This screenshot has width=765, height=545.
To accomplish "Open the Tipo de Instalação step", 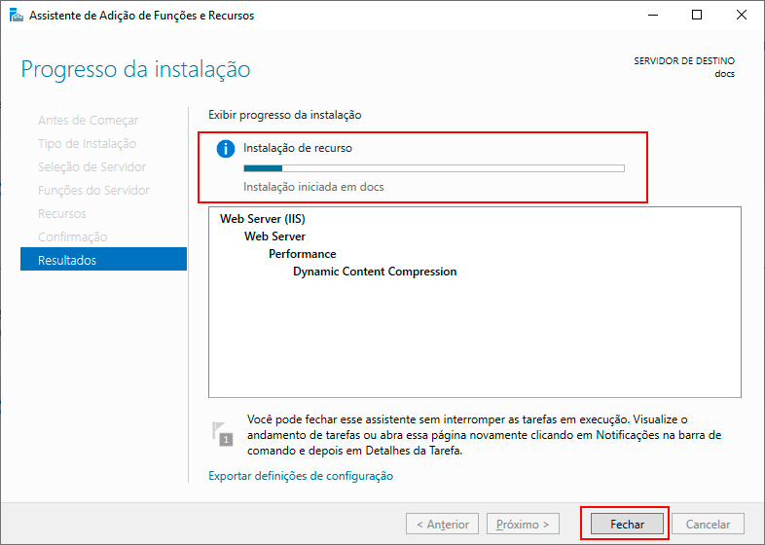I will coord(87,143).
